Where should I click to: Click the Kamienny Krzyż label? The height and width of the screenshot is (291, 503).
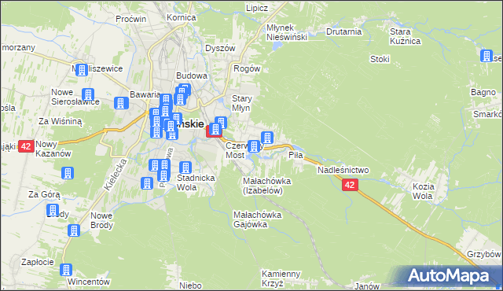pos(281,278)
